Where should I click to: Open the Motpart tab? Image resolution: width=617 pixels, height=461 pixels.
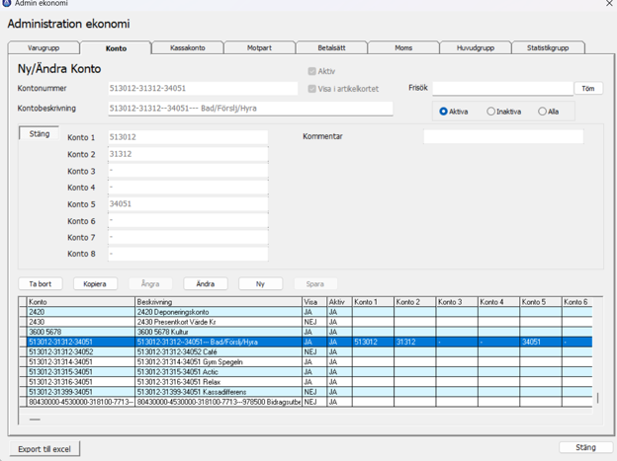pos(259,48)
